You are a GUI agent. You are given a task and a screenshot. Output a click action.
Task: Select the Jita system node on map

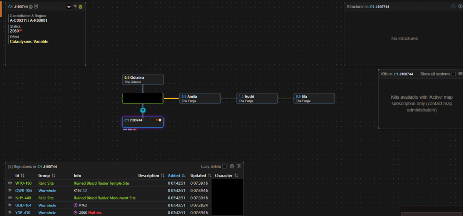(314, 98)
